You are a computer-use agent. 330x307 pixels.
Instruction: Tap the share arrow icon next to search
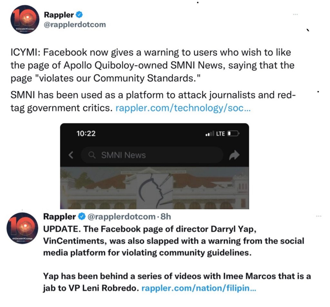(x=234, y=156)
